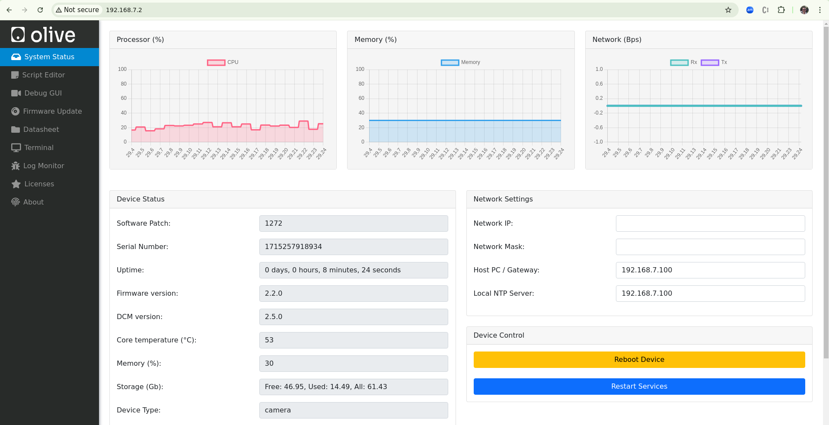Click the Restart Services button
The height and width of the screenshot is (425, 829).
click(x=639, y=387)
